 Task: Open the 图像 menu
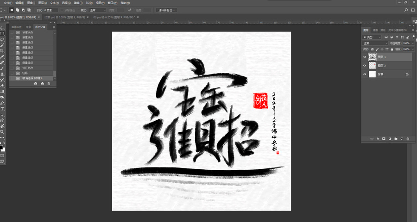pyautogui.click(x=31, y=3)
